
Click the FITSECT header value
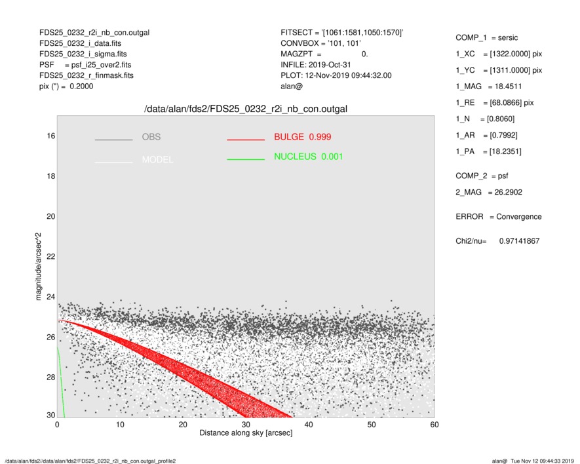(341, 33)
